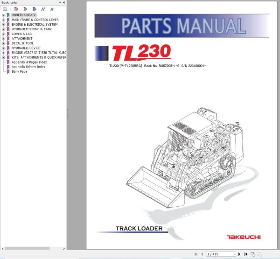Click the 1 / 415 page number field

click(219, 254)
